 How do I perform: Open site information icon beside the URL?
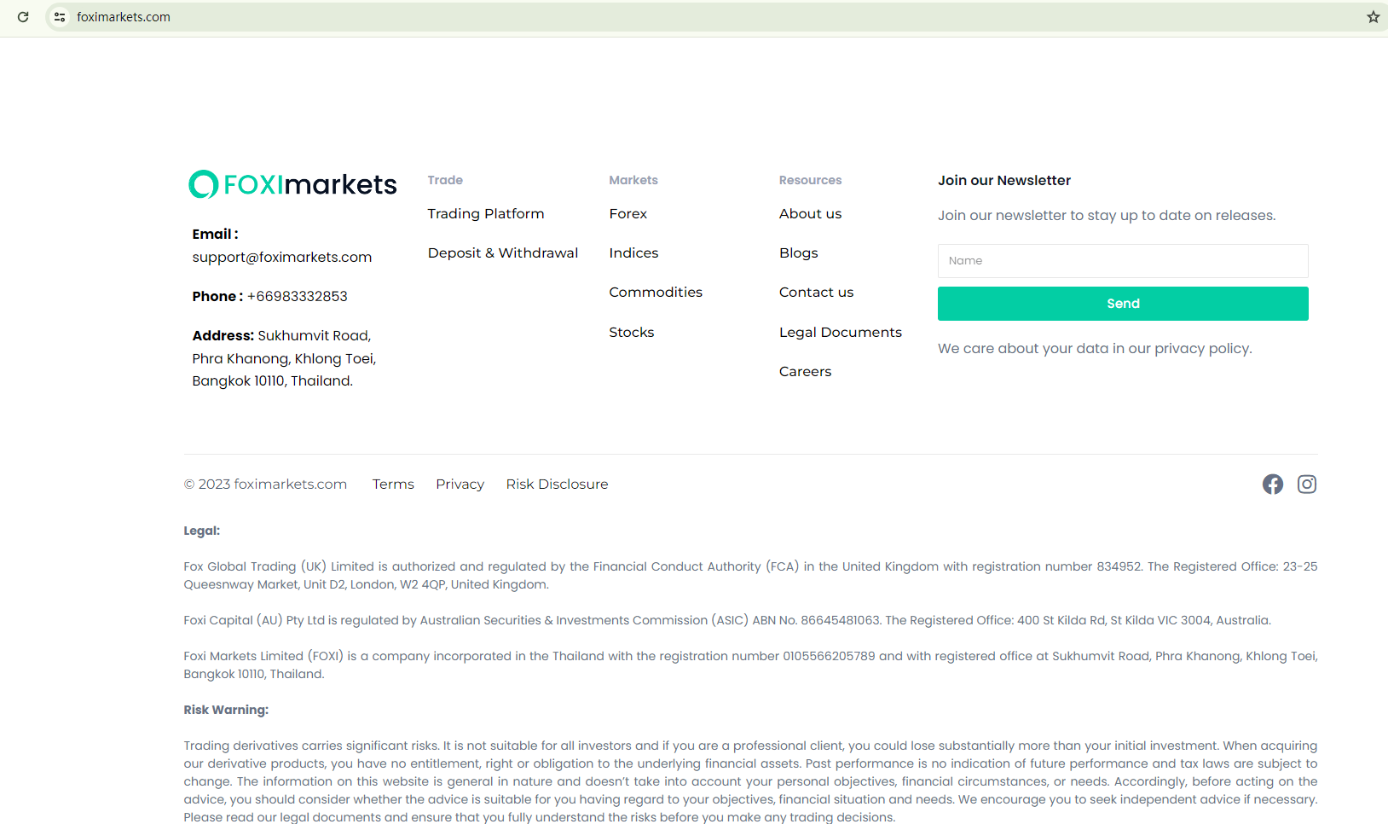(60, 17)
